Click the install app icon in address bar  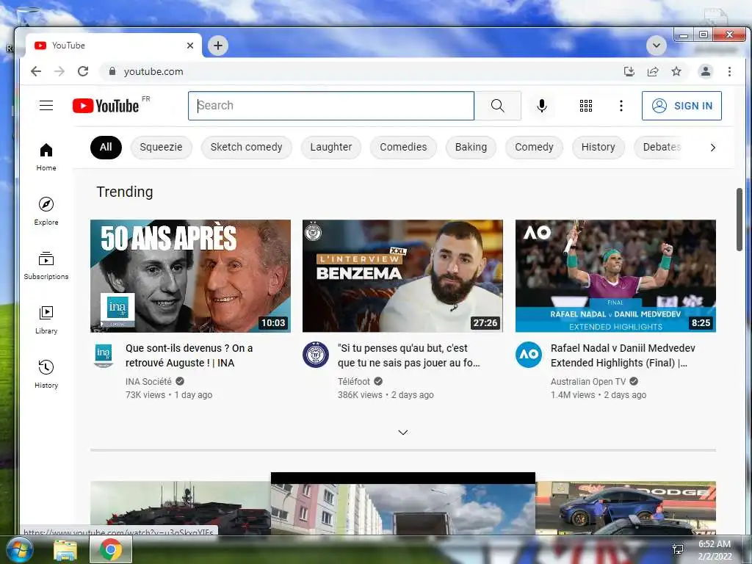pyautogui.click(x=629, y=71)
